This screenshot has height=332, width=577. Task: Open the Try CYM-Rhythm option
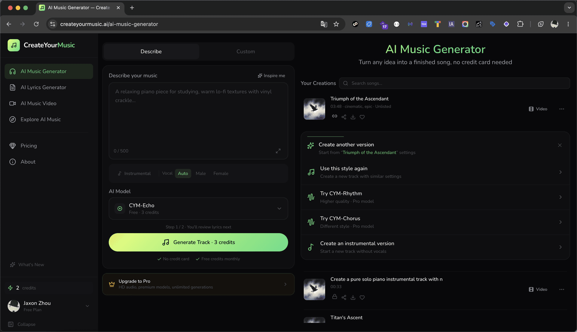(x=435, y=197)
